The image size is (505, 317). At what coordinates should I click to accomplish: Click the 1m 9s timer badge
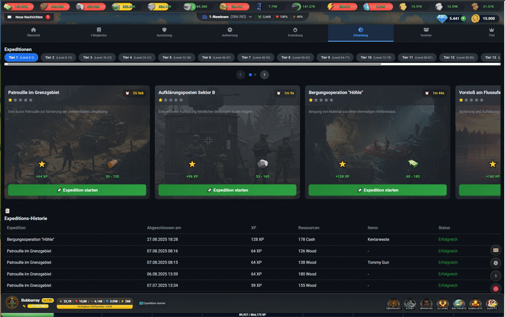pos(286,93)
